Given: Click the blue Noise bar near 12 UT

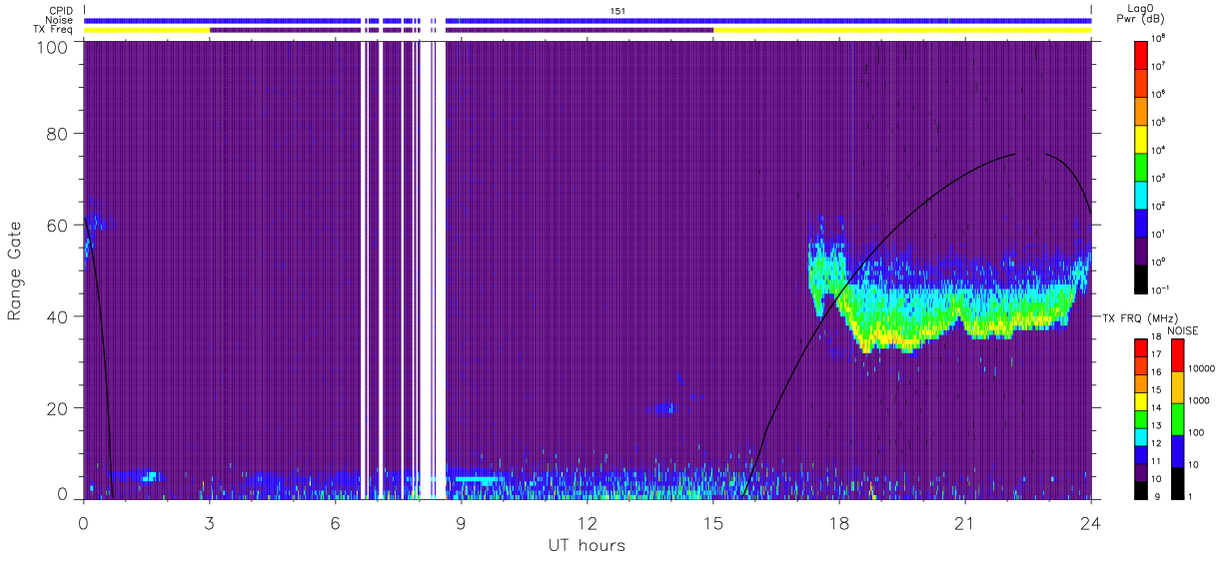Looking at the screenshot, I should [768, 20].
